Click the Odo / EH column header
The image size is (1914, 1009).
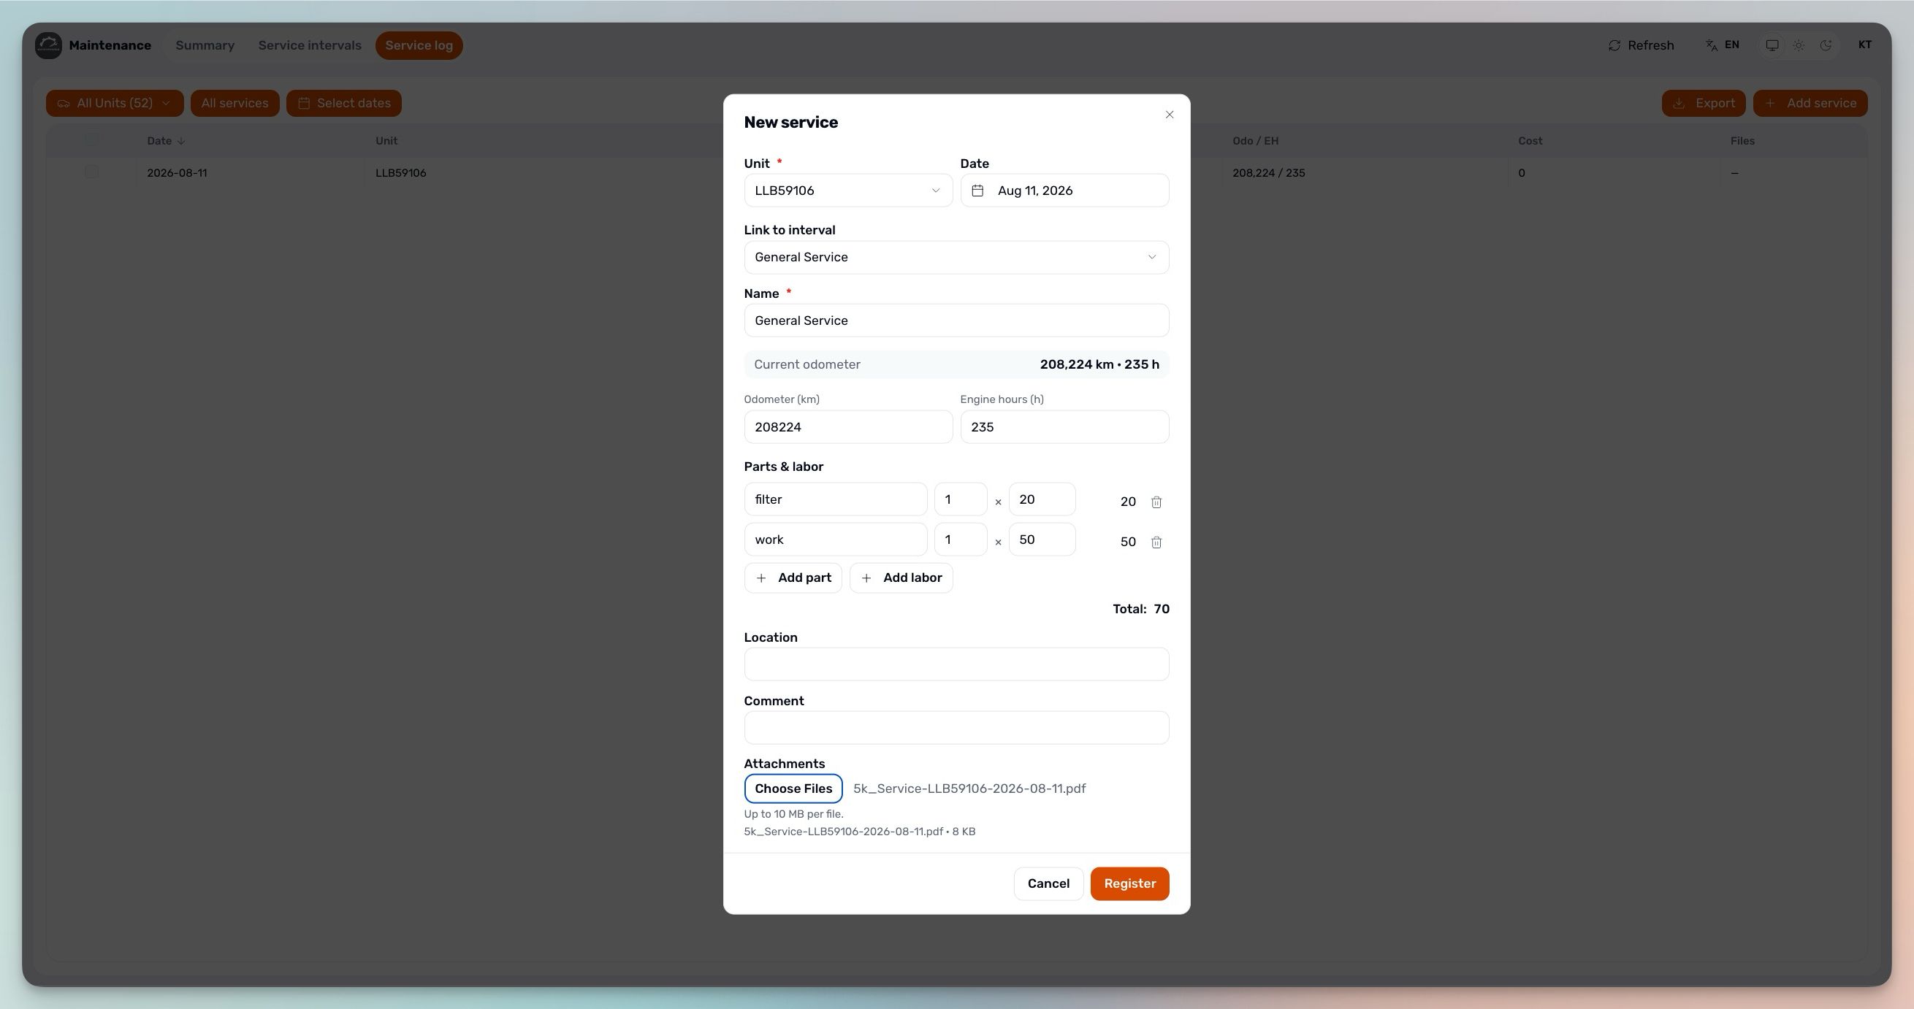point(1255,141)
